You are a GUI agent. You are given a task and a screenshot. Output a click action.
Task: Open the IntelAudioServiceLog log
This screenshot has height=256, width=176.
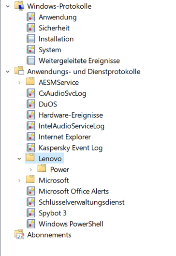[x=72, y=126]
